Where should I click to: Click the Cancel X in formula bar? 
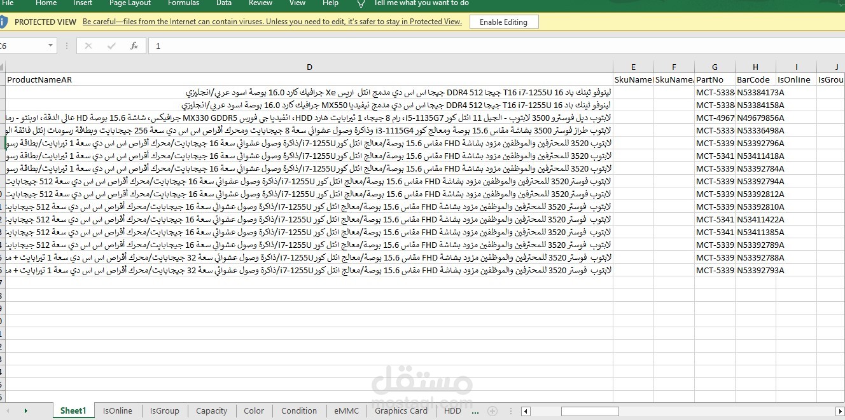pyautogui.click(x=88, y=46)
